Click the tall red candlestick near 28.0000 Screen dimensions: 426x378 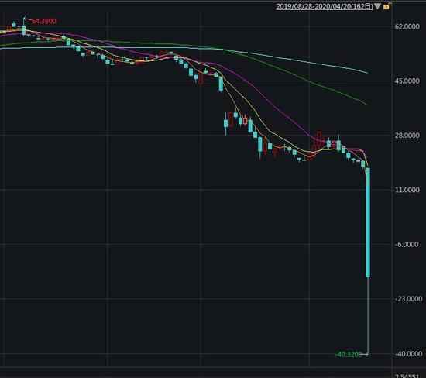[x=319, y=140]
